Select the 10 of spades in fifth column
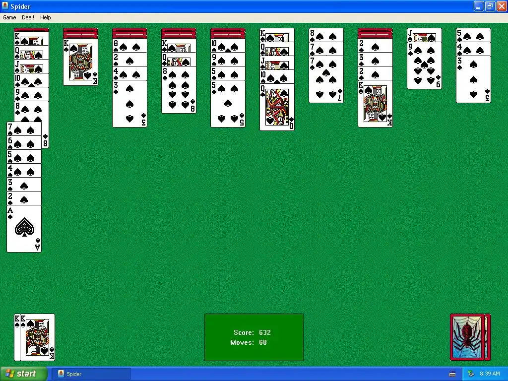The image size is (508, 381). pyautogui.click(x=228, y=45)
